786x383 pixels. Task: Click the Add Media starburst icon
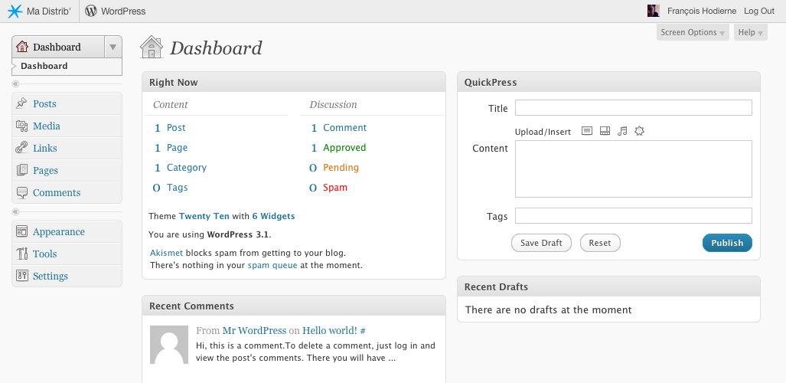(640, 131)
